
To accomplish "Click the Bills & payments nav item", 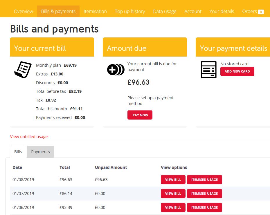I will coord(58,11).
